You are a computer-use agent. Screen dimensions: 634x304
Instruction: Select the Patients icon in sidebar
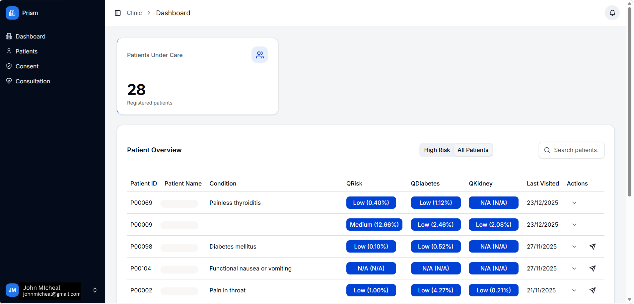9,51
